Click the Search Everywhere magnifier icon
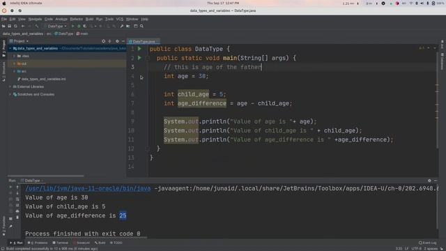This screenshot has height=251, width=446. 141,26
